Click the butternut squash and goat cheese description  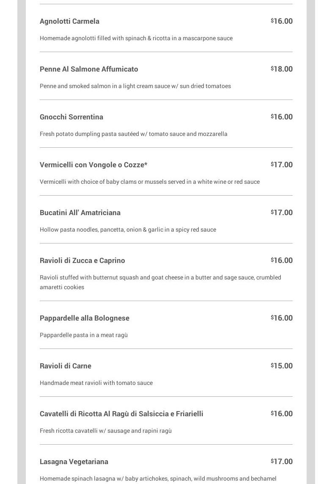160,282
